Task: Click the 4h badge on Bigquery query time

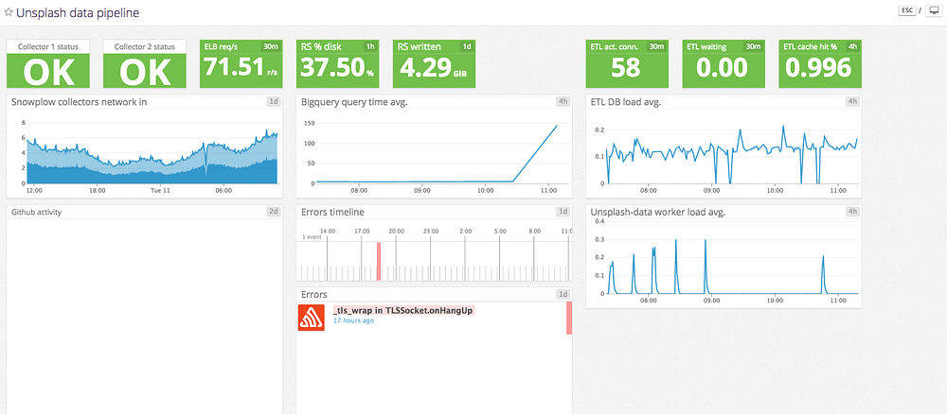Action: pyautogui.click(x=563, y=102)
